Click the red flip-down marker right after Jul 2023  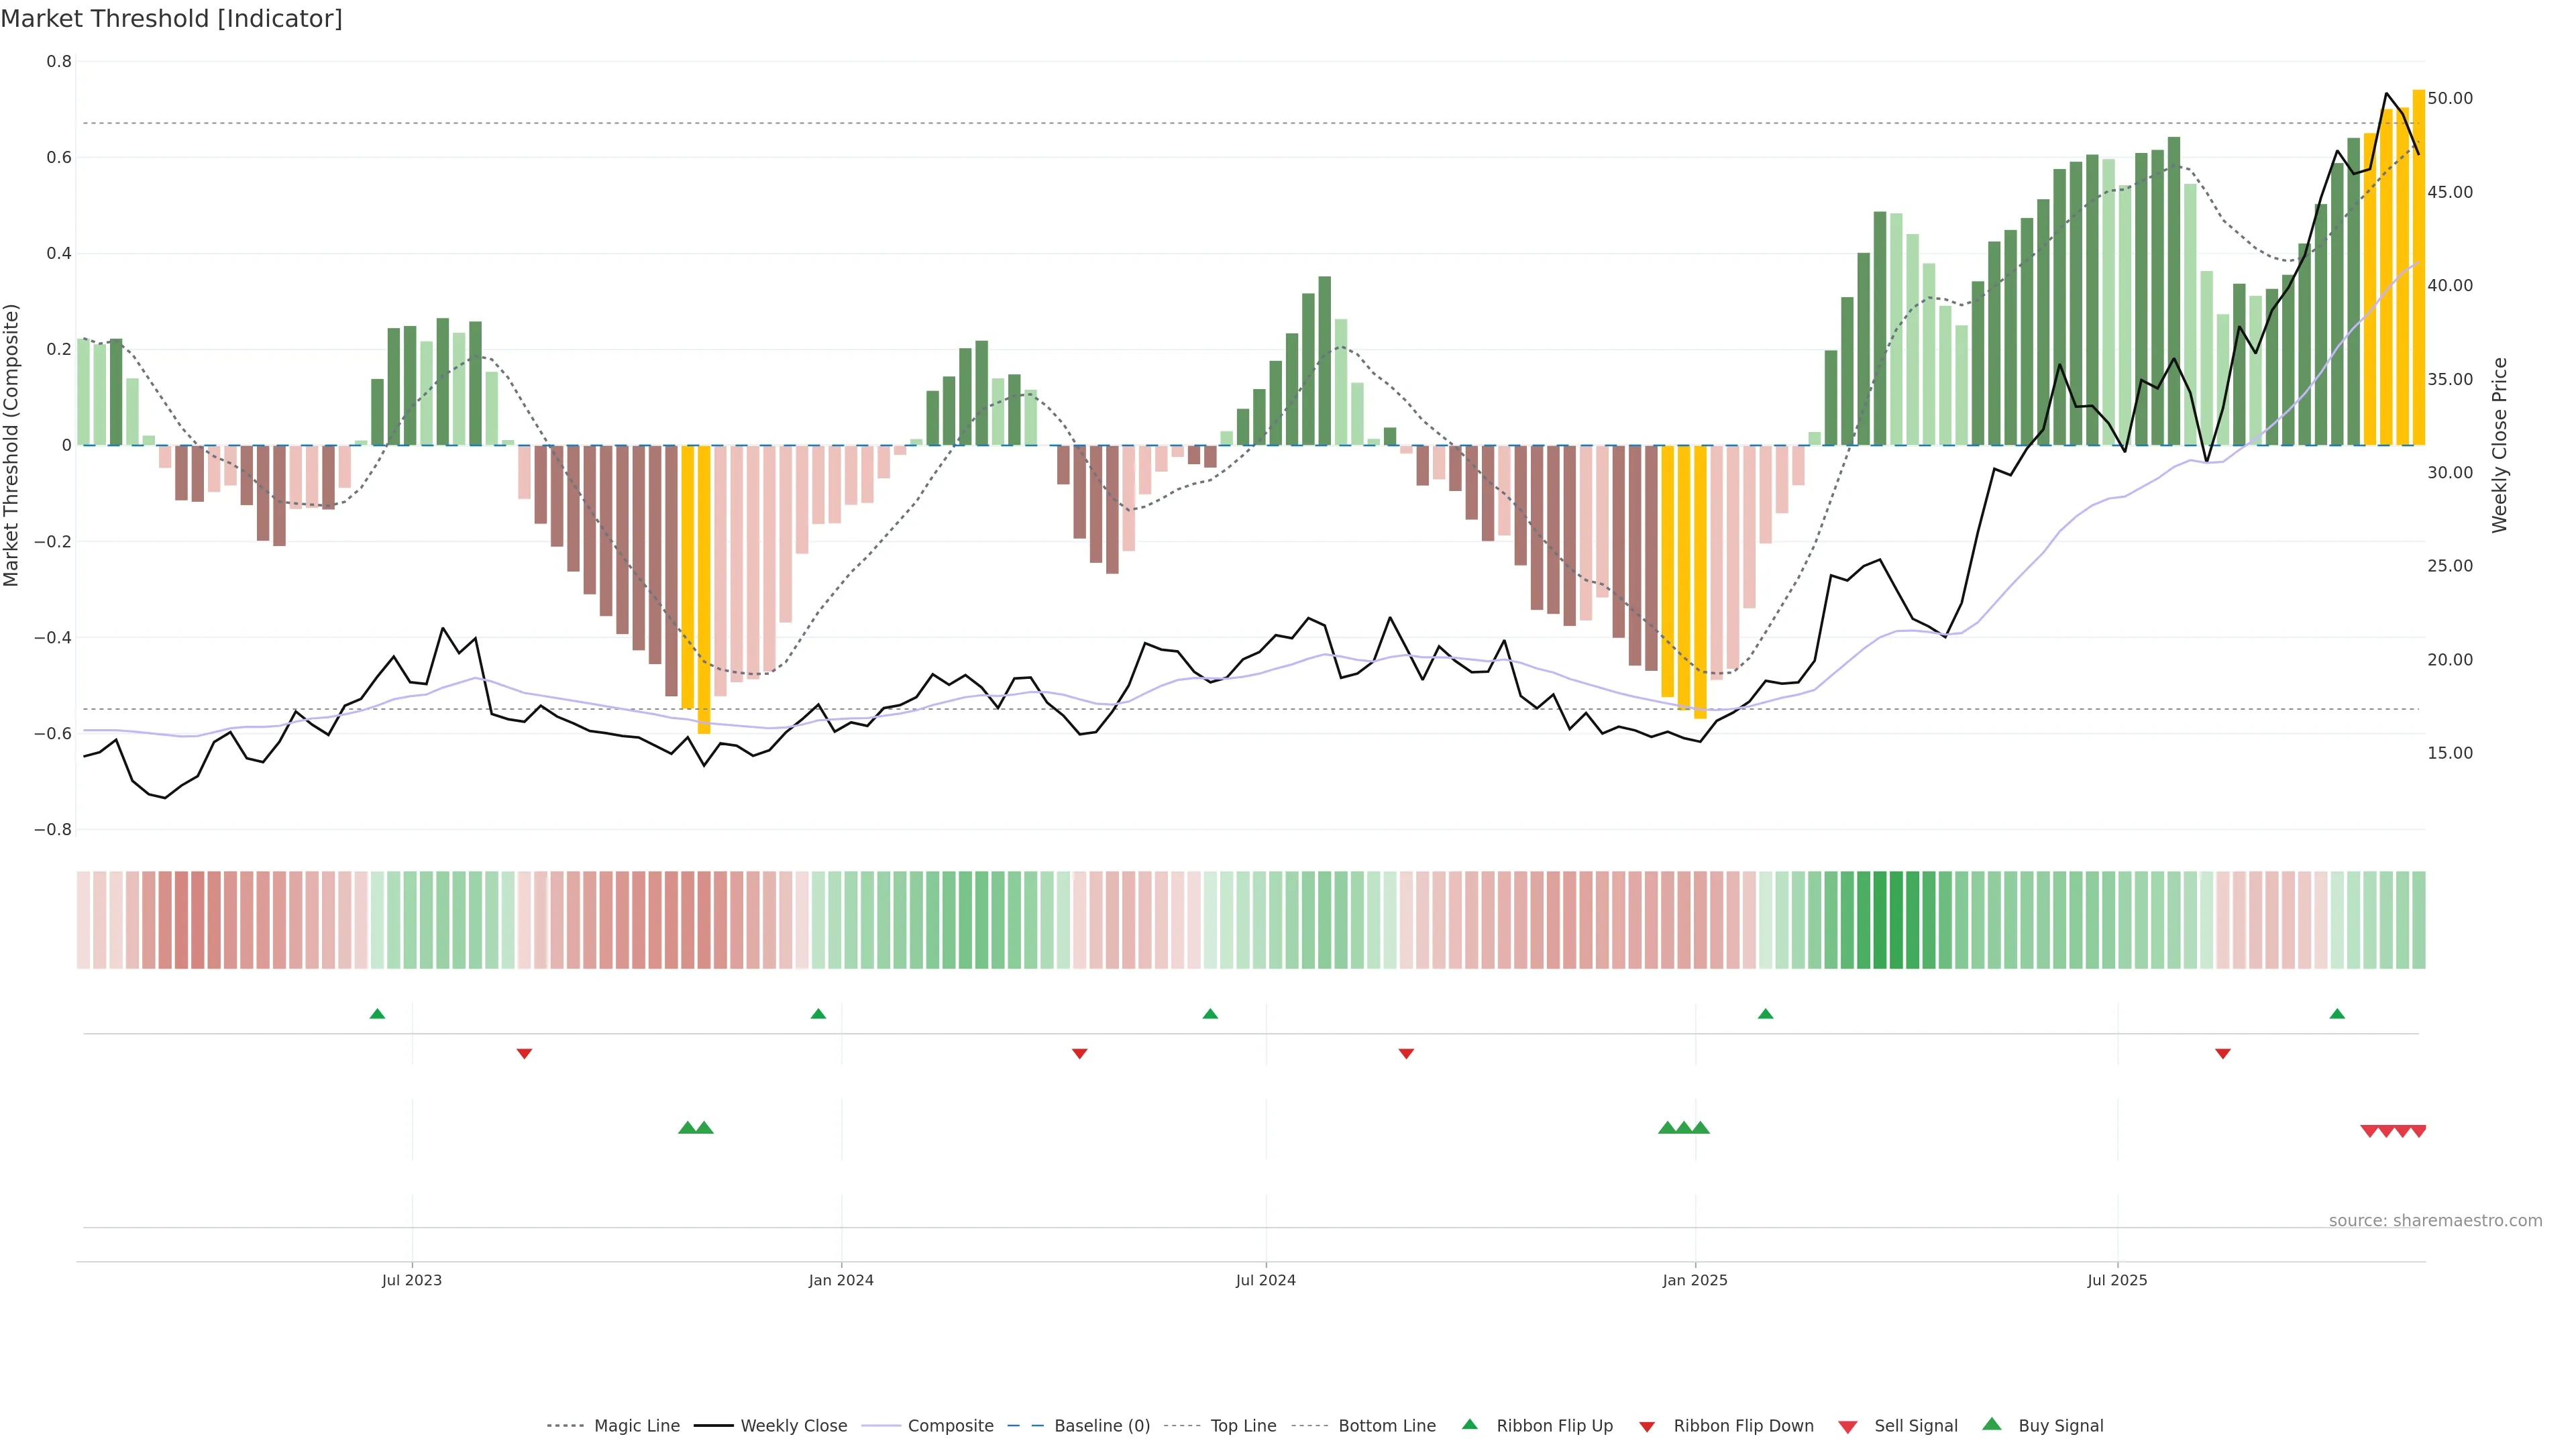524,1053
